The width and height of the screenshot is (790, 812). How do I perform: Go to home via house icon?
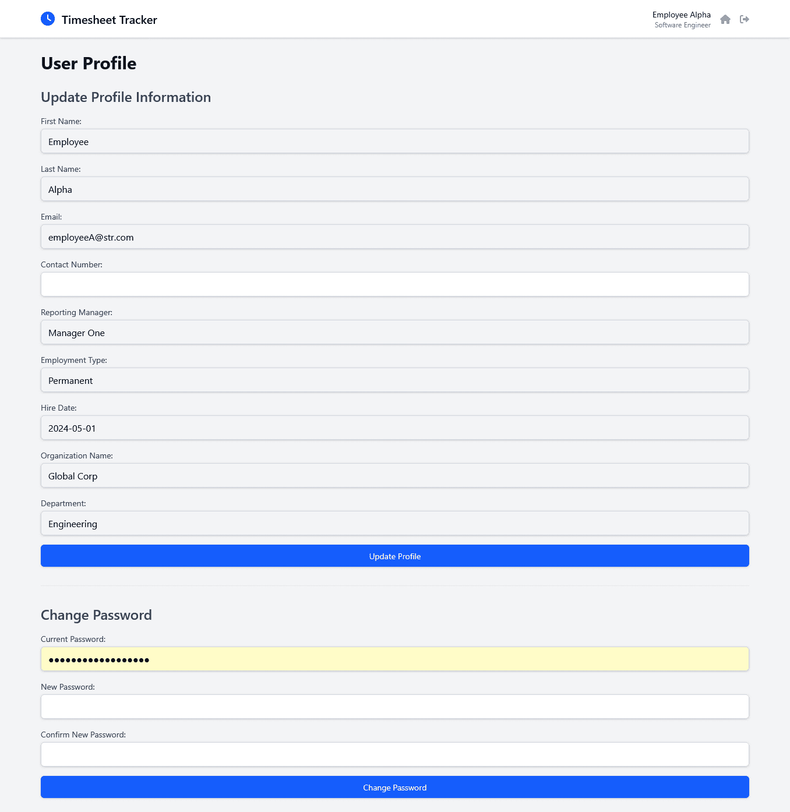click(x=725, y=20)
